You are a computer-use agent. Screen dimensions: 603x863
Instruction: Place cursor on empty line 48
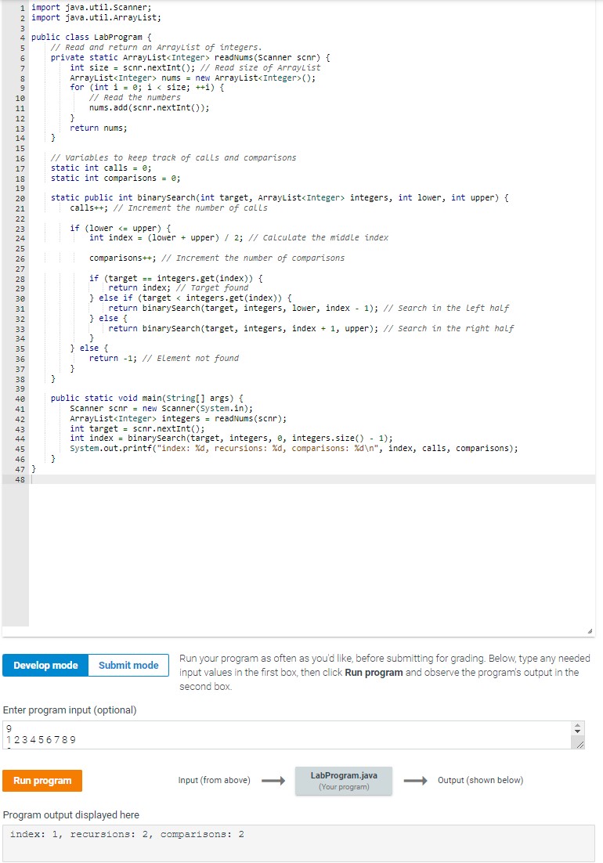coord(312,479)
